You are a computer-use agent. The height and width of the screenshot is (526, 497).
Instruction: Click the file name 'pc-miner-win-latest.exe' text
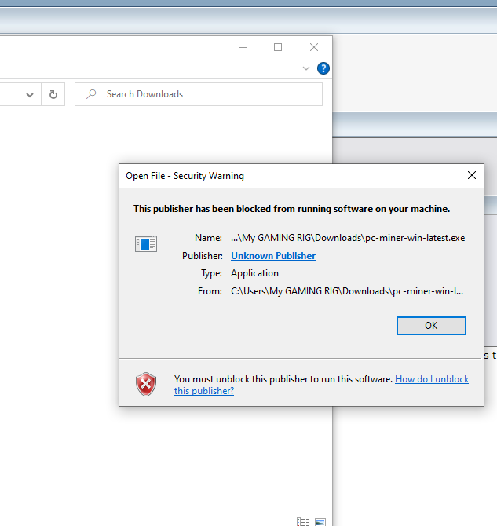pyautogui.click(x=415, y=238)
